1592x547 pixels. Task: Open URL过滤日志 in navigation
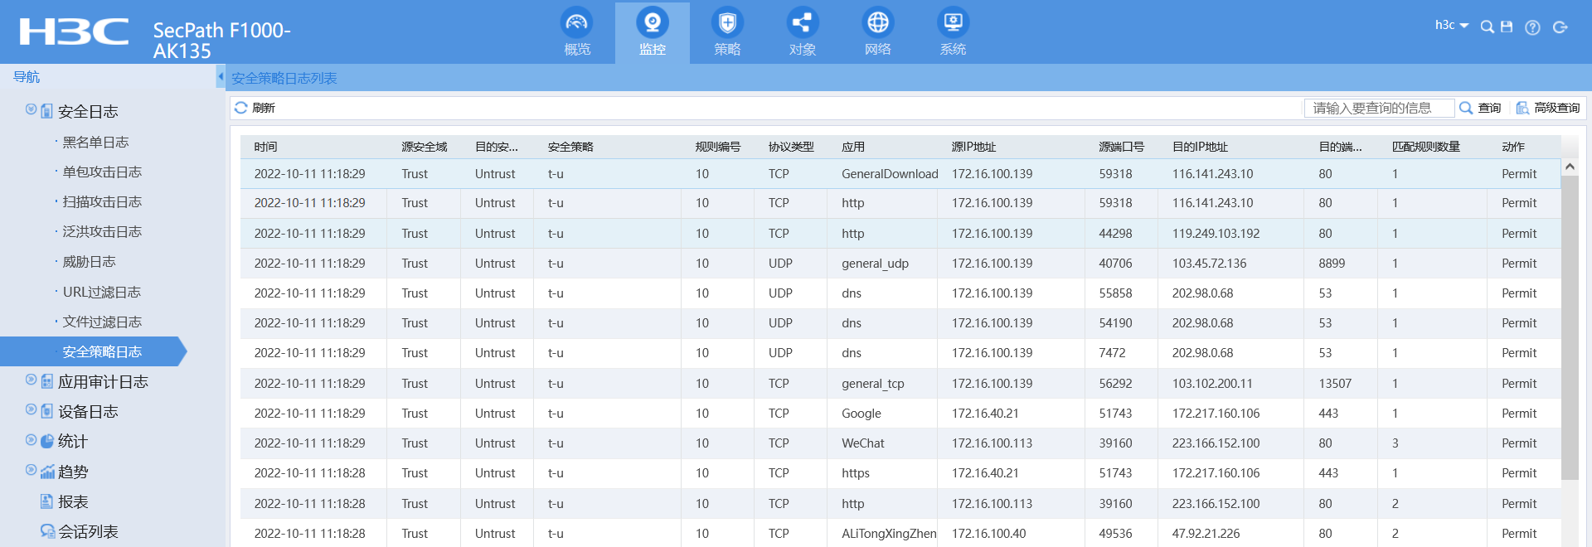(x=101, y=292)
